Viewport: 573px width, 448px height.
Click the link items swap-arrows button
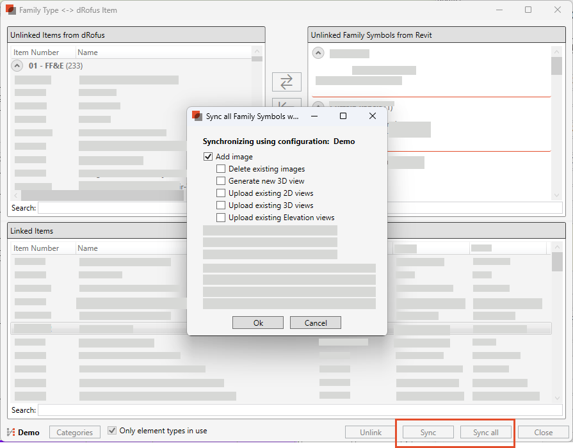[286, 81]
